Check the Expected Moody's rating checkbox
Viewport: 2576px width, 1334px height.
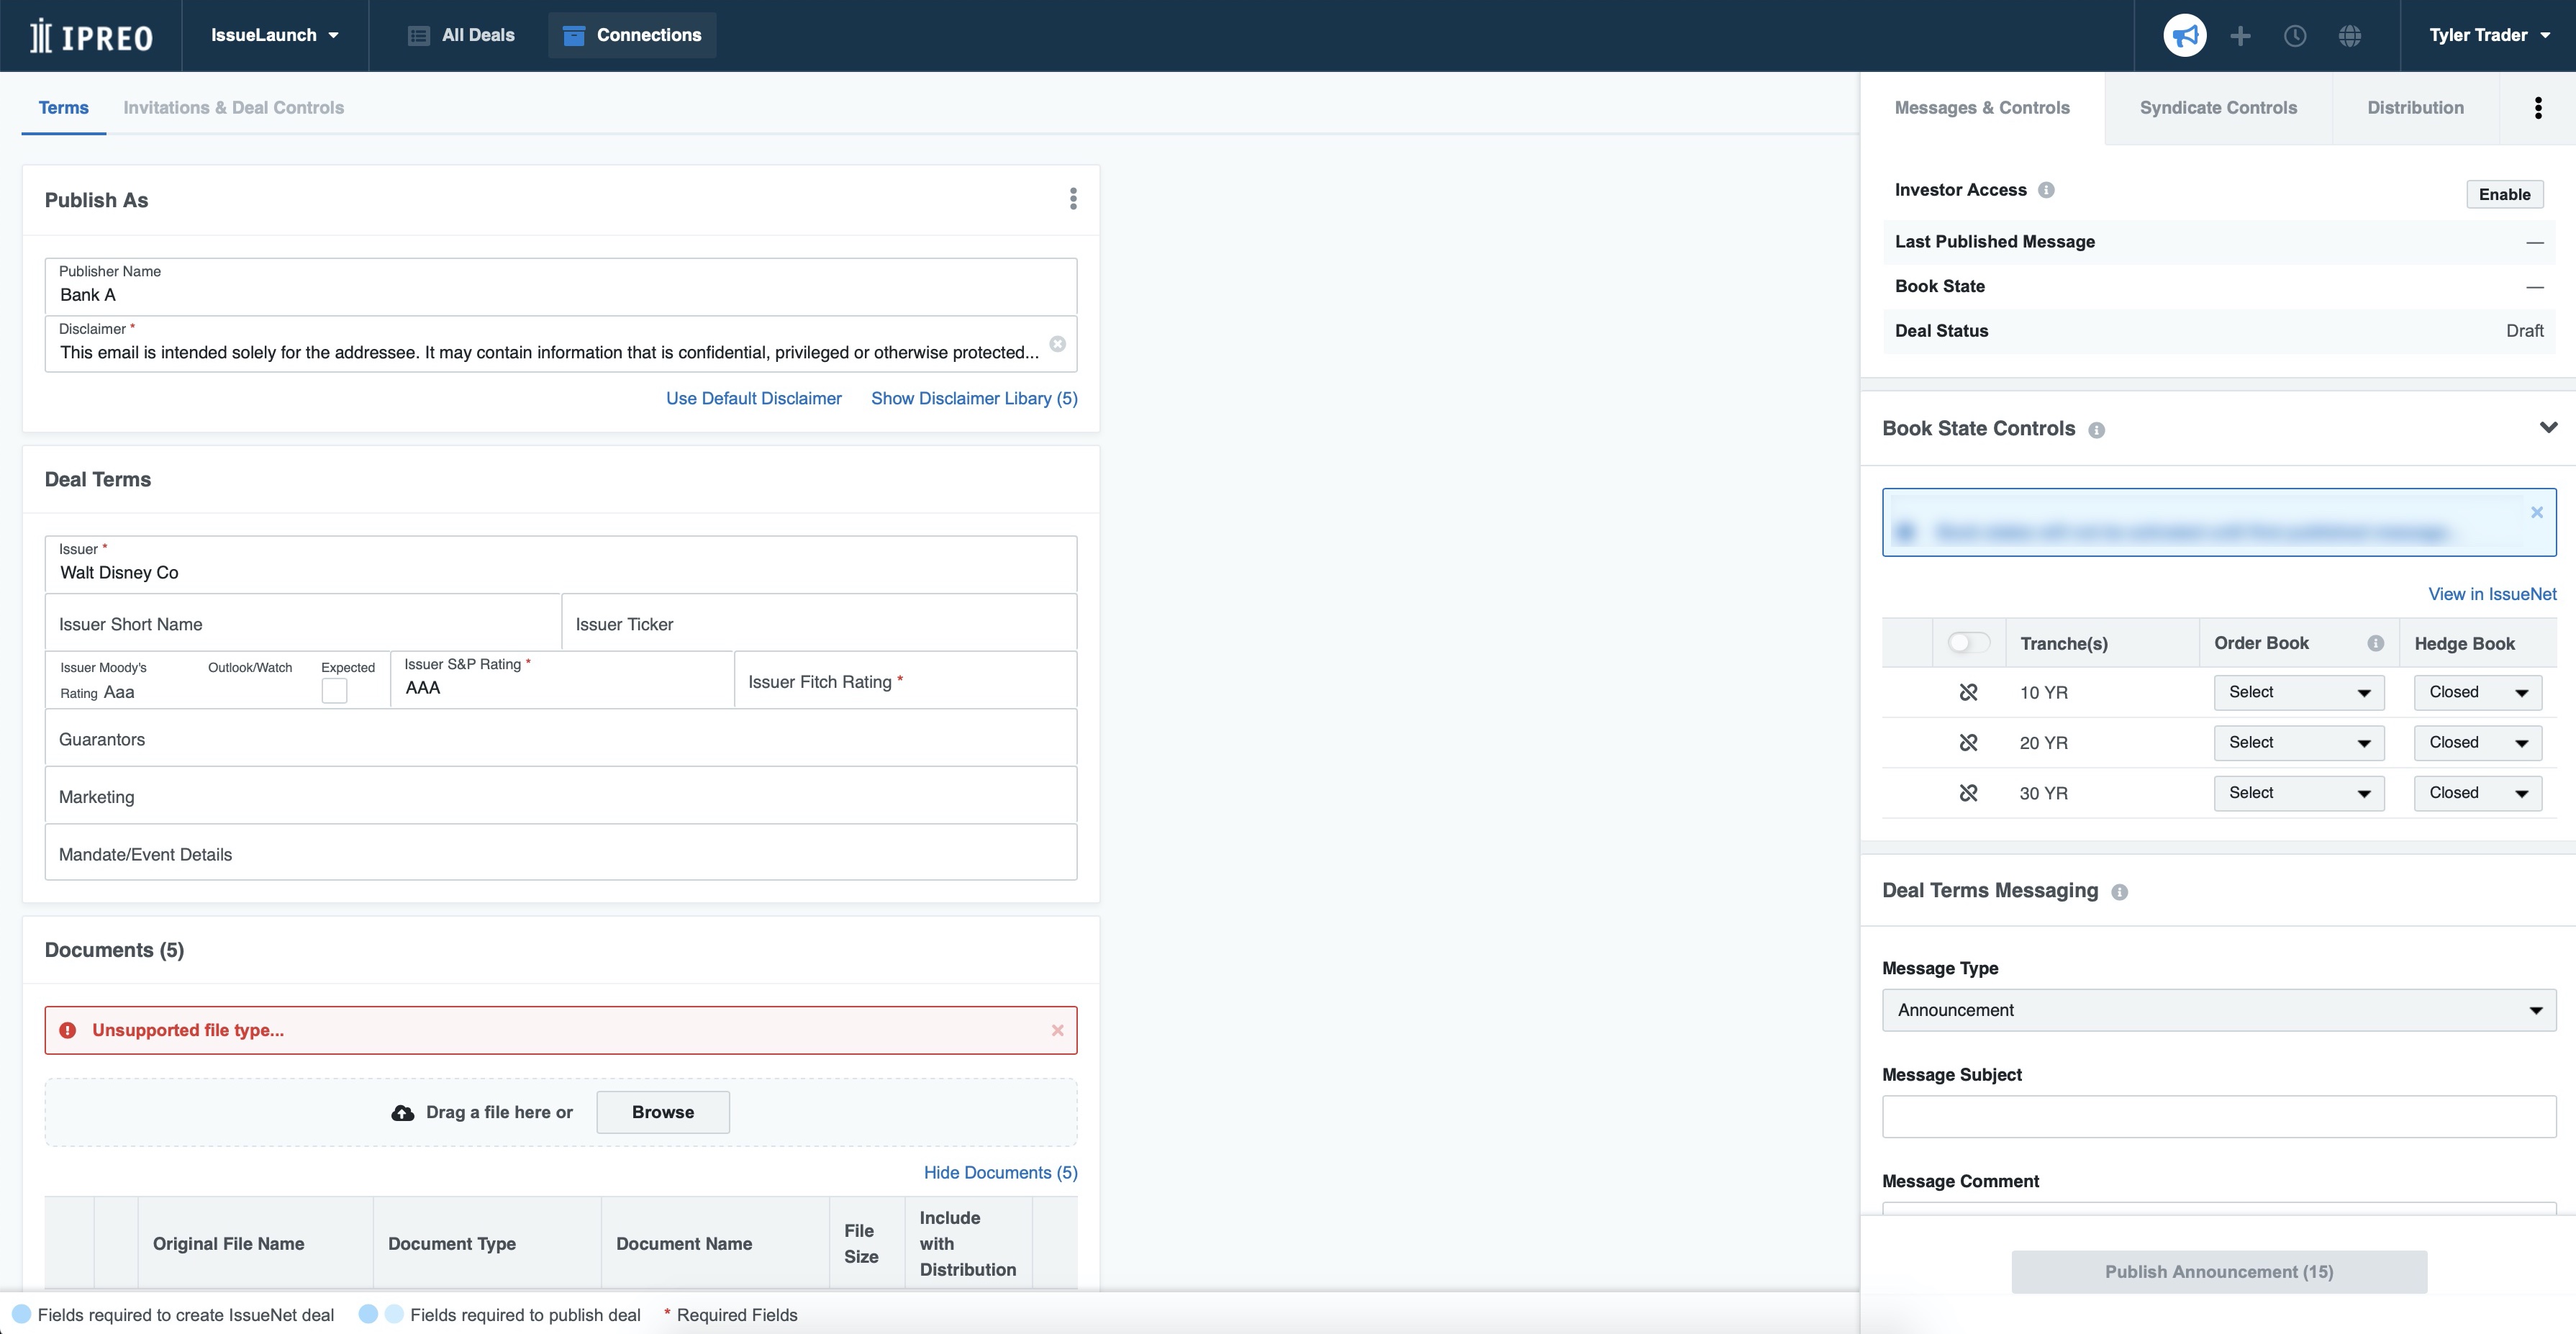tap(334, 691)
